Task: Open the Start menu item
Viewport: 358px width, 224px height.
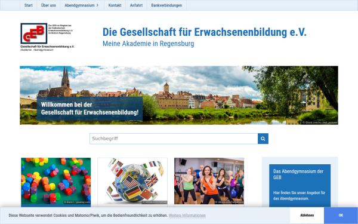Action: coord(28,5)
